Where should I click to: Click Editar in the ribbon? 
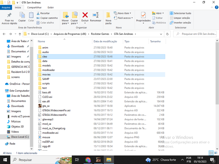tap(157, 18)
